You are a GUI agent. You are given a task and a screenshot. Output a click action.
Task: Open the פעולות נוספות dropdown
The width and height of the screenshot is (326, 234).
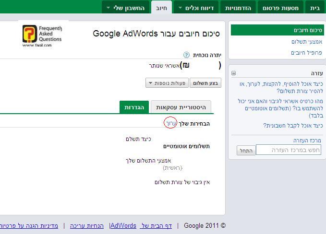point(167,83)
